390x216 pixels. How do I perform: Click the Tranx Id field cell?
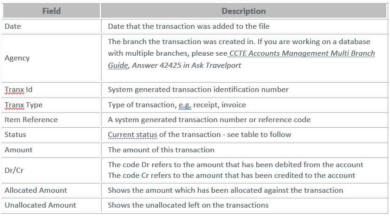[x=51, y=90]
